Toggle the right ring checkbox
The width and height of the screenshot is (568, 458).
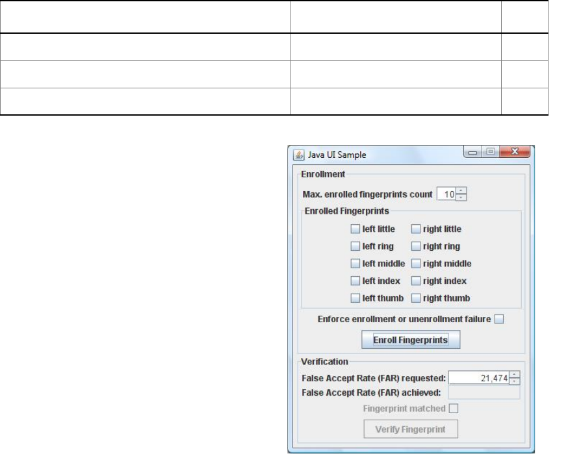(416, 246)
